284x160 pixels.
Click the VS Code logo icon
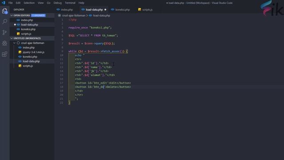(4, 3)
